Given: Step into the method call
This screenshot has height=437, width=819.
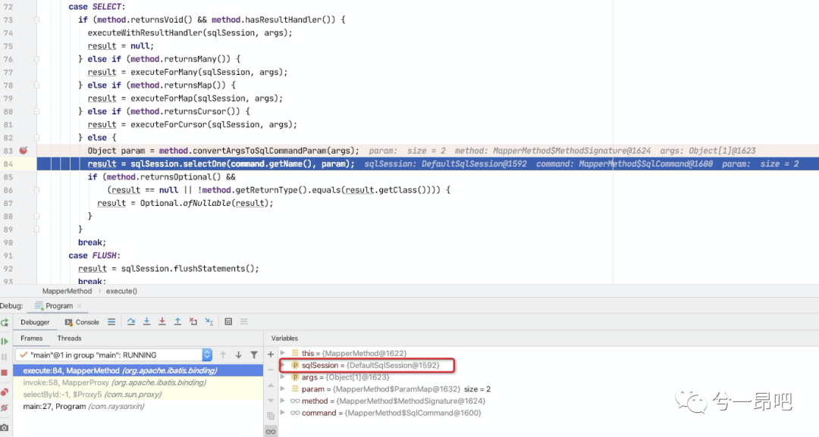Looking at the screenshot, I should click(147, 322).
